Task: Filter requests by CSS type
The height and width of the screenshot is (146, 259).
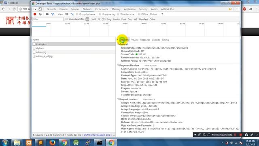Action: (104, 19)
